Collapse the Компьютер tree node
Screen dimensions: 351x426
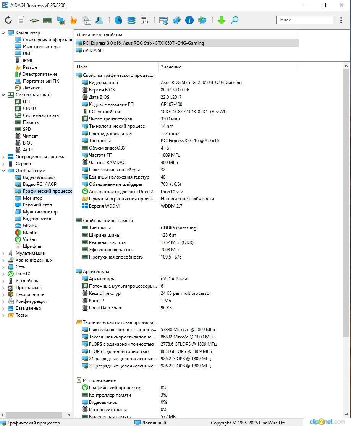[x=3, y=33]
